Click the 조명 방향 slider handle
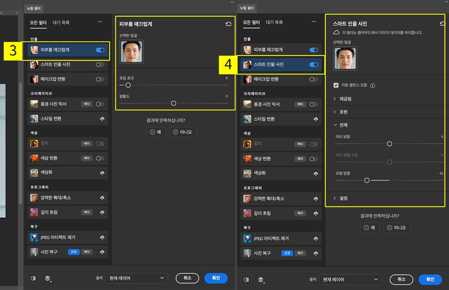 tap(367, 181)
